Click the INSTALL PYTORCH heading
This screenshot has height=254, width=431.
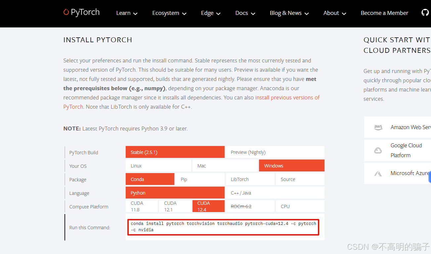(98, 40)
